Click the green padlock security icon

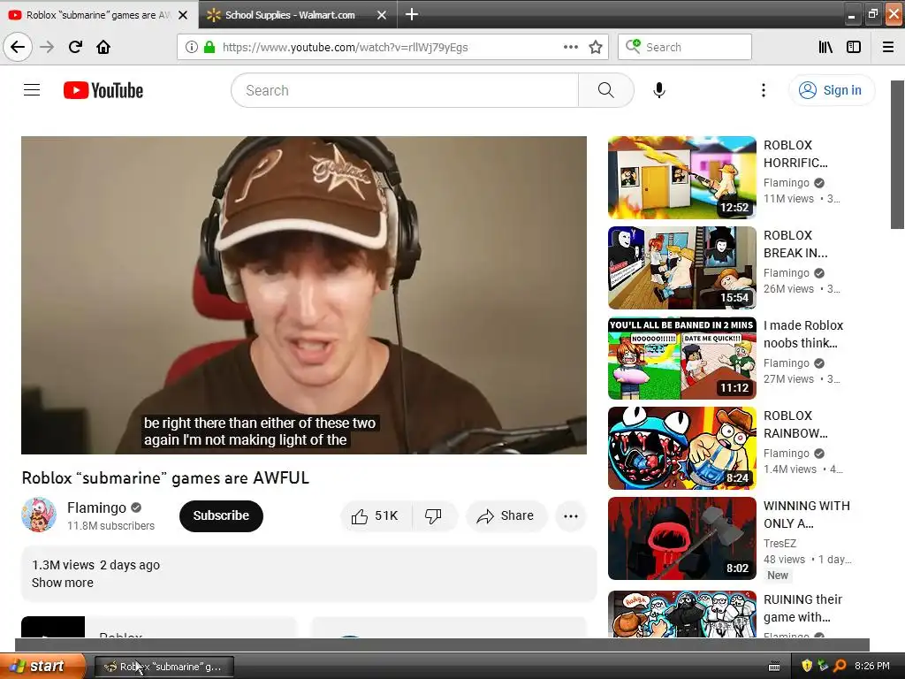(x=209, y=47)
